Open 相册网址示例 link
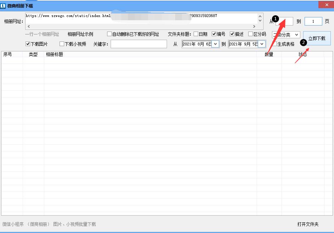Viewport: 334px width, 233px height. tap(80, 34)
